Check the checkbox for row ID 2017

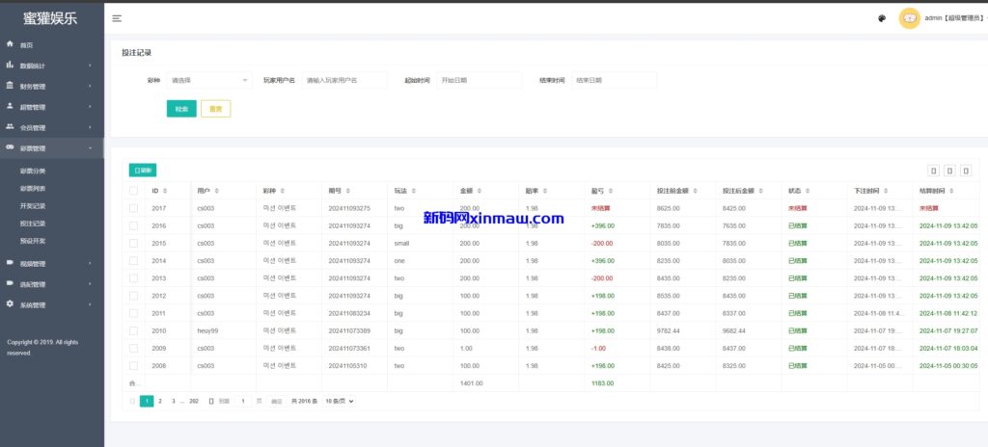[134, 208]
